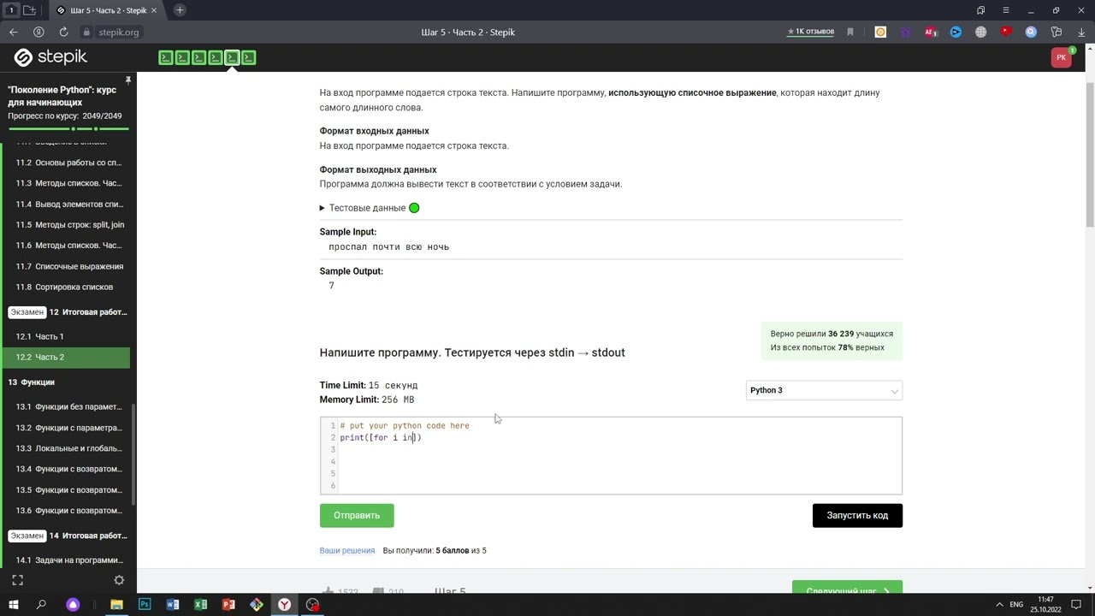Viewport: 1095px width, 616px height.
Task: Click the stepik.org address bar
Action: point(118,32)
